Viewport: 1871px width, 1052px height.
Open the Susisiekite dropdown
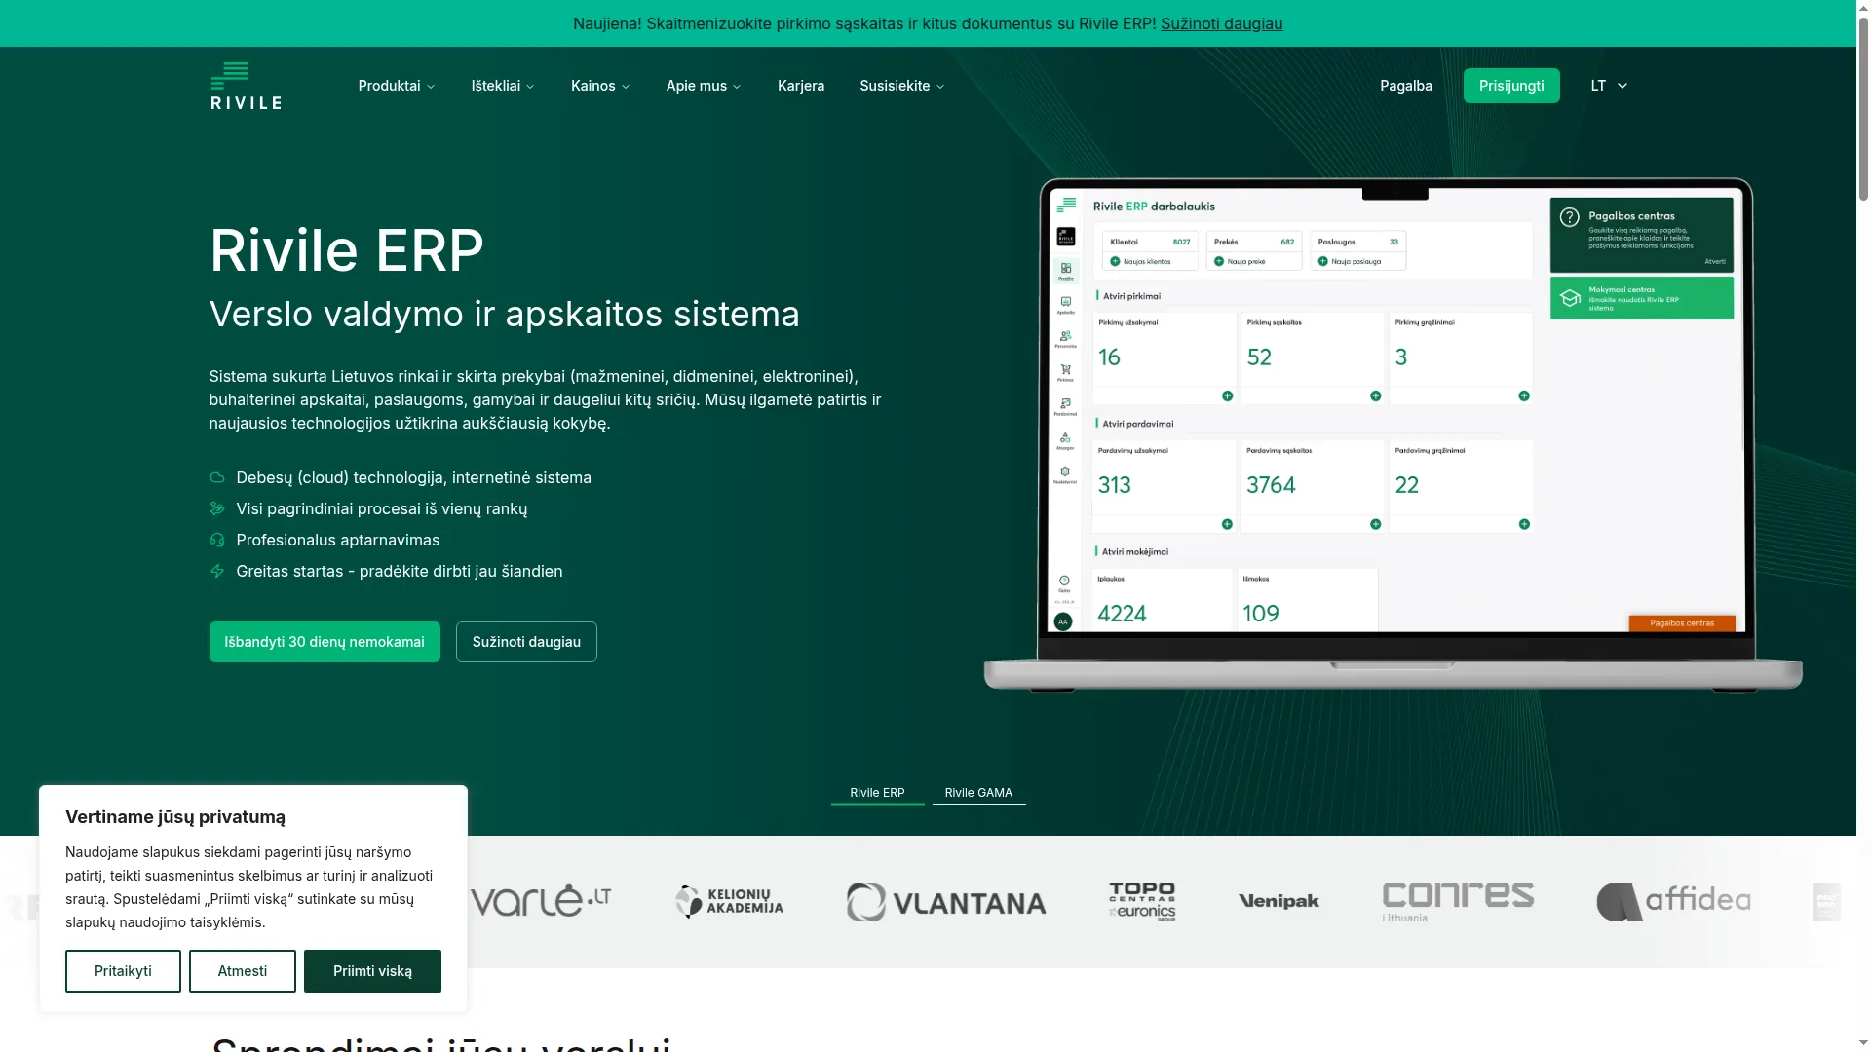click(902, 86)
